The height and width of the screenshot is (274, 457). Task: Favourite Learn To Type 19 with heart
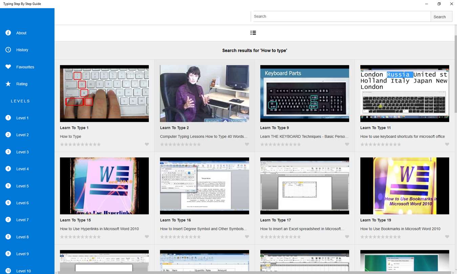(x=447, y=237)
